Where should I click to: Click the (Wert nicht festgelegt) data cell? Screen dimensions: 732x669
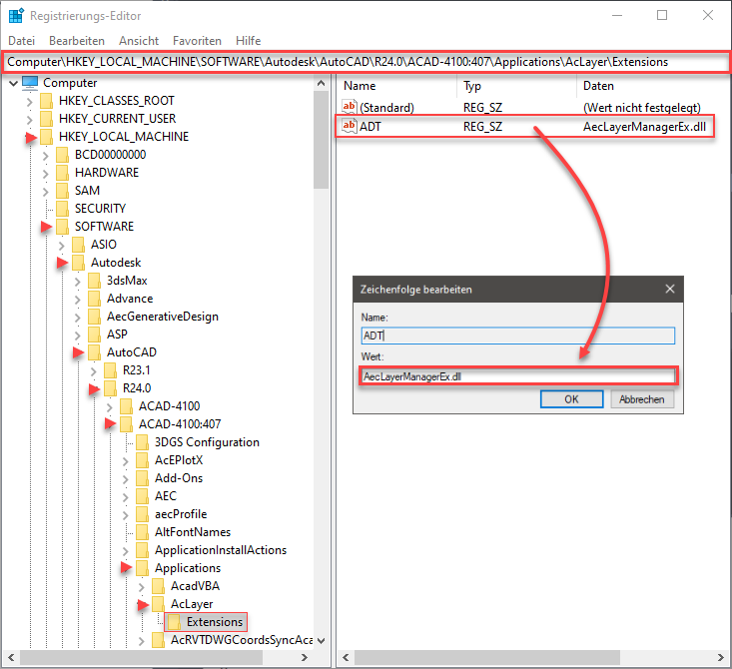point(642,108)
